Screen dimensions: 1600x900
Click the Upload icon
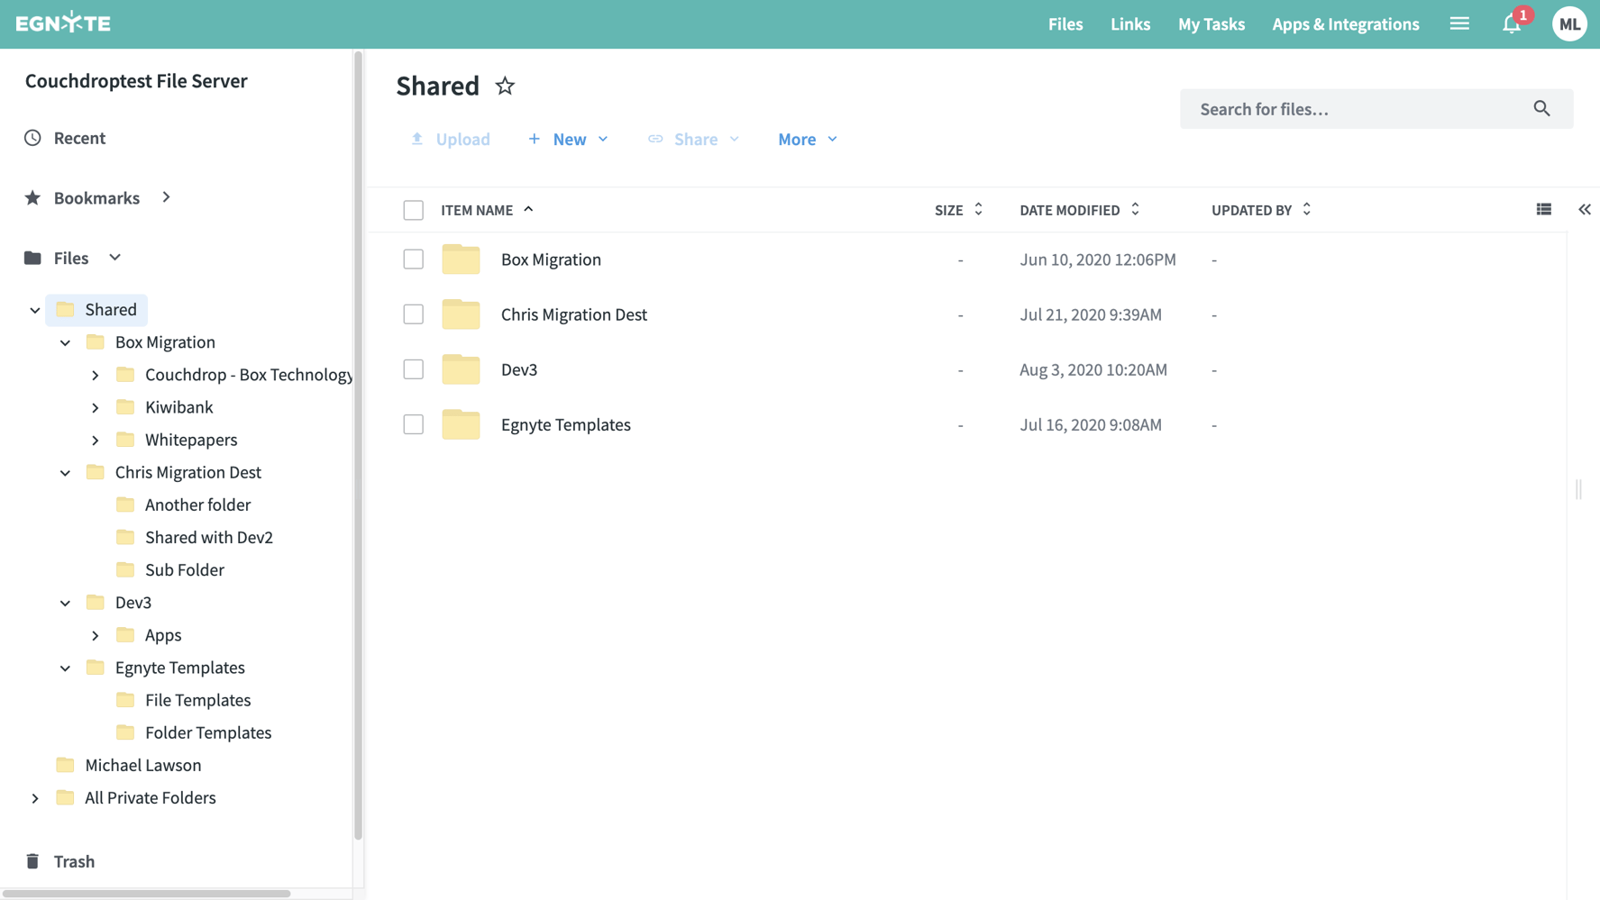[x=416, y=138]
